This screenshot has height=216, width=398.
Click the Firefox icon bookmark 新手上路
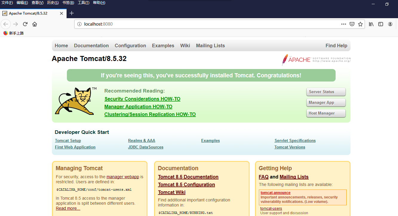pos(13,33)
